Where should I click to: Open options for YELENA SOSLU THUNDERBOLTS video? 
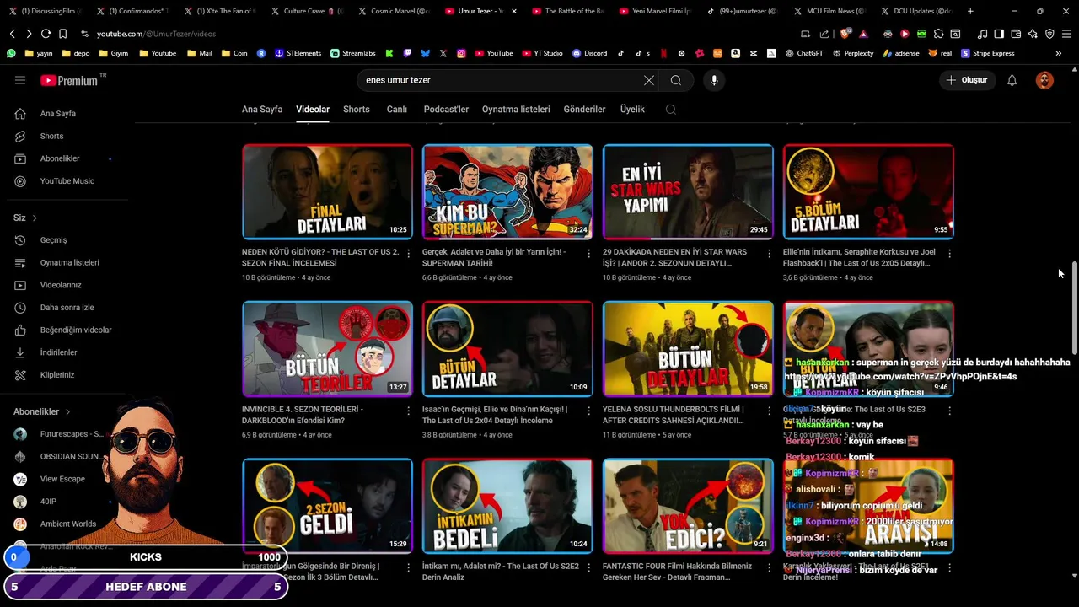coord(770,411)
